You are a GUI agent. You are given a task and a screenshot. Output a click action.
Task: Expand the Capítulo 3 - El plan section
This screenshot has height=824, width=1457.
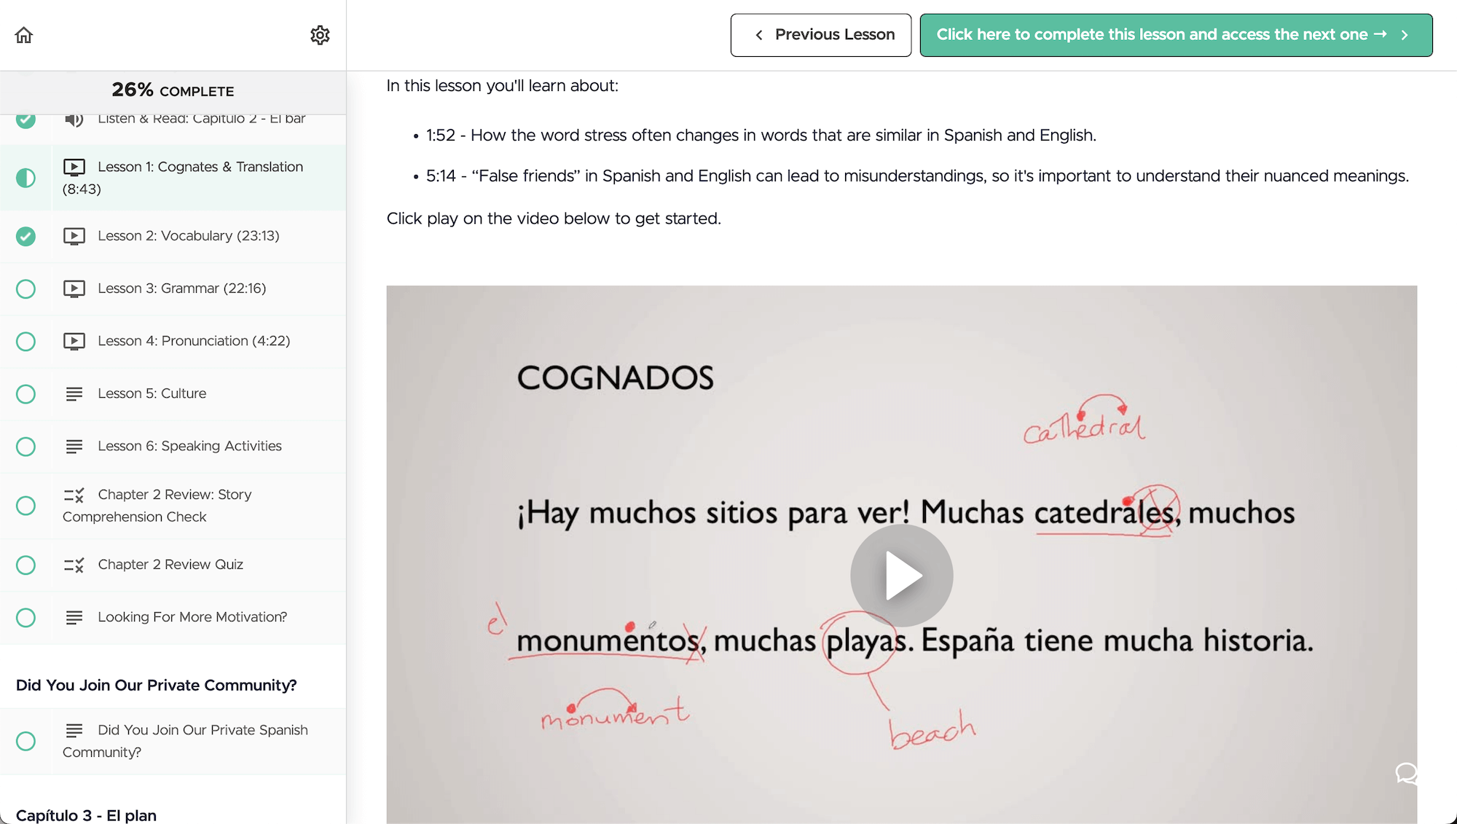tap(87, 815)
